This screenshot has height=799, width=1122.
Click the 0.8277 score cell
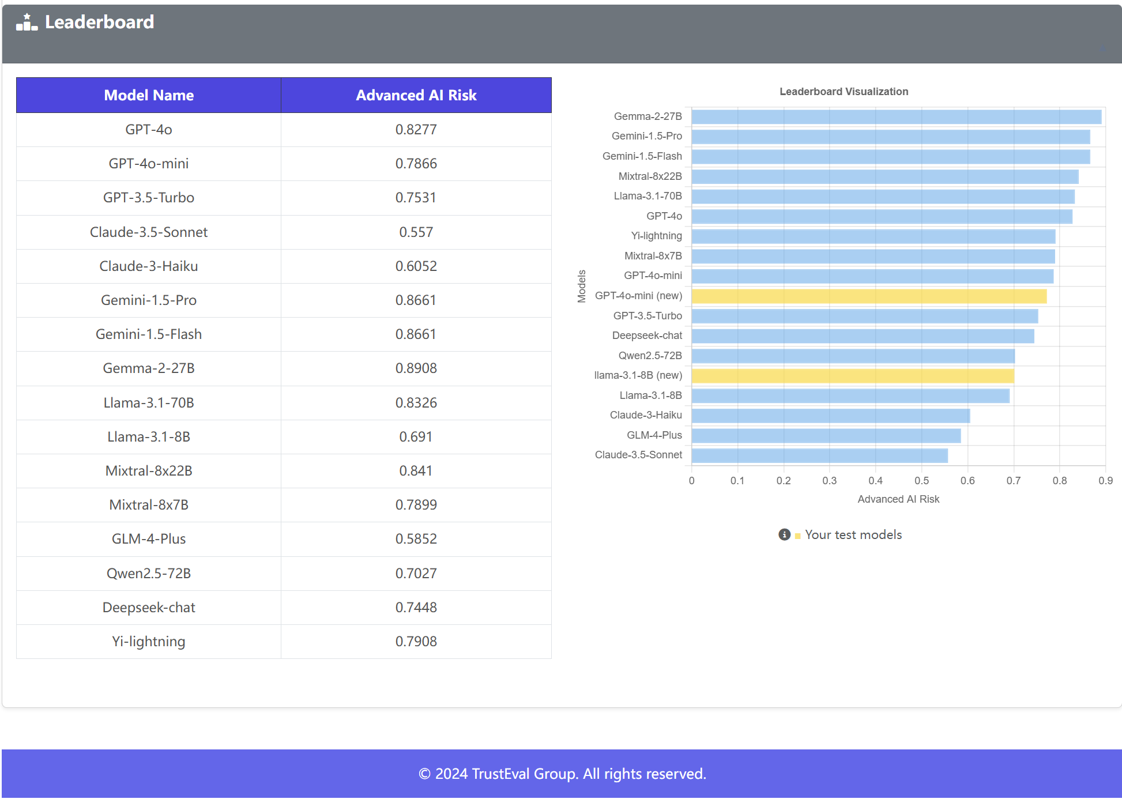tap(416, 130)
